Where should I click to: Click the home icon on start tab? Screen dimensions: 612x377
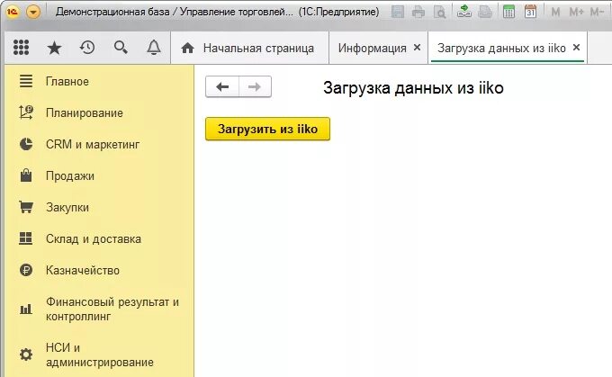point(188,48)
